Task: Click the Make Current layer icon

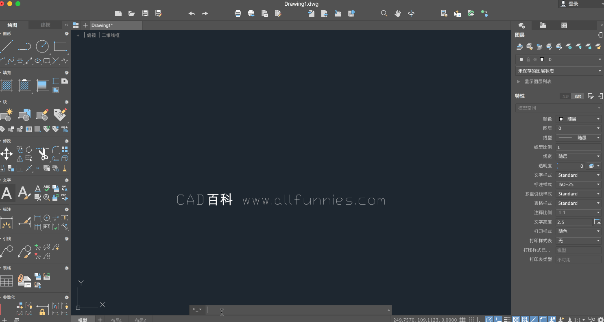Action: (519, 47)
